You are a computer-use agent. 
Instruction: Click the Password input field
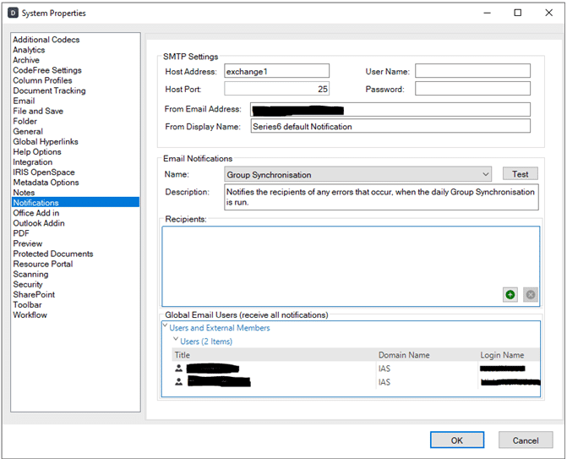pyautogui.click(x=472, y=89)
